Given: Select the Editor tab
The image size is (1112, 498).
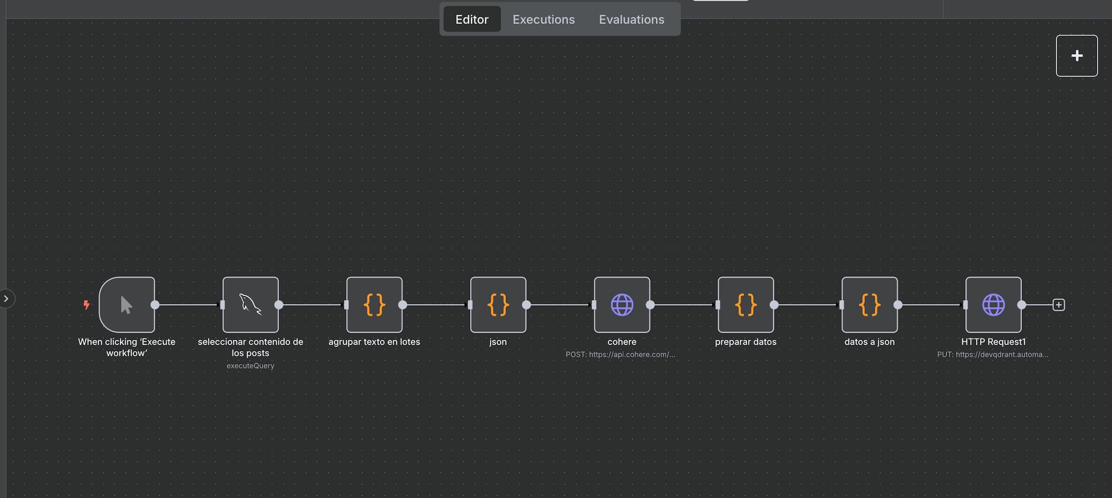Looking at the screenshot, I should pyautogui.click(x=472, y=19).
